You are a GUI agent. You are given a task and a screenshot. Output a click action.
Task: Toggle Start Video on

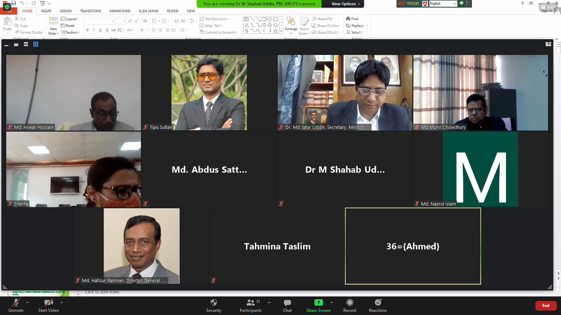tap(48, 303)
